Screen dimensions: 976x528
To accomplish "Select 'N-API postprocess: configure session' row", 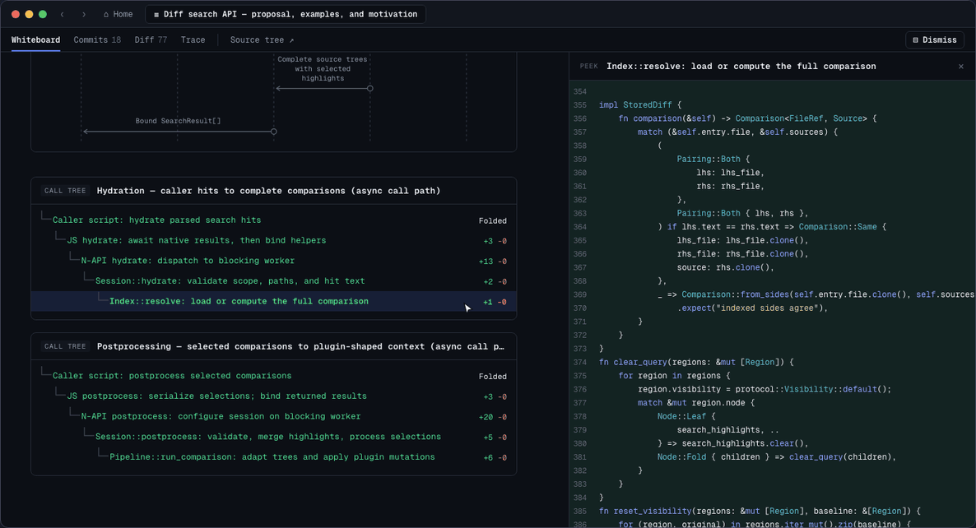I will (x=274, y=417).
